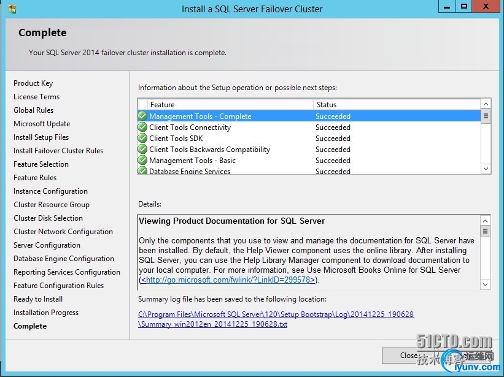Image resolution: width=504 pixels, height=377 pixels.
Task: Select the Management Tools - Basic row
Action: tap(309, 160)
